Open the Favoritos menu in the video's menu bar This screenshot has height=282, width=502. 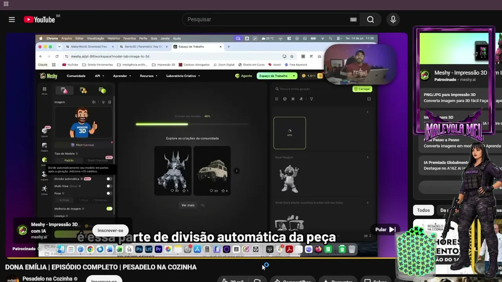[129, 38]
